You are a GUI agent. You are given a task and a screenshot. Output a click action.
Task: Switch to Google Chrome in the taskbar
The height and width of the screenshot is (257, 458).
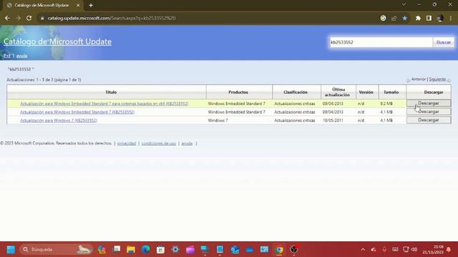(x=279, y=249)
